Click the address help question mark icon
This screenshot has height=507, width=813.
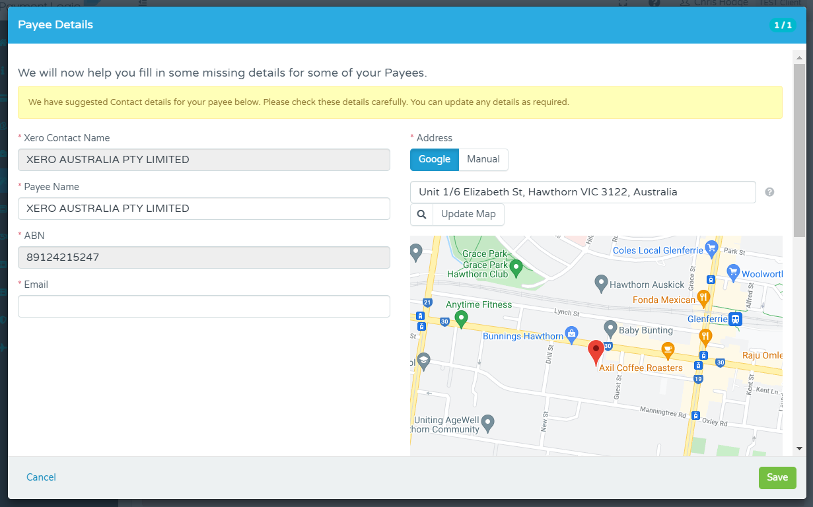coord(769,192)
